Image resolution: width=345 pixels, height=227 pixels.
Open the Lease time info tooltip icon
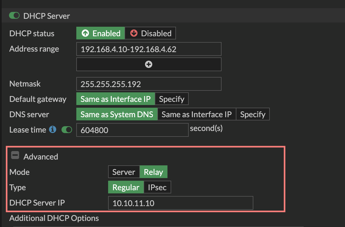pyautogui.click(x=52, y=129)
